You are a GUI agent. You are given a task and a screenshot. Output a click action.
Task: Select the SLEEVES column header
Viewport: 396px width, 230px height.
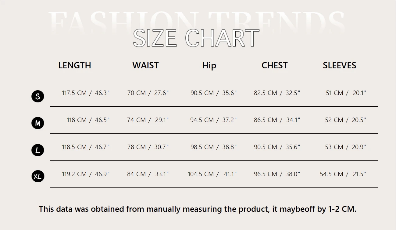(x=339, y=65)
